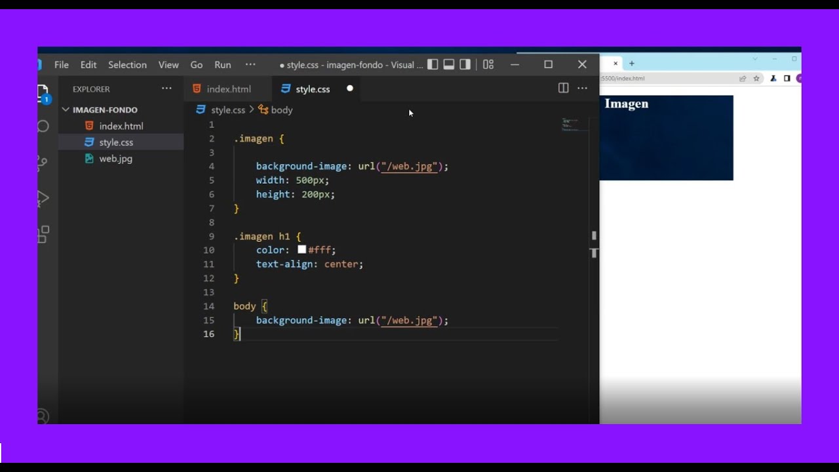Open the View menu
This screenshot has width=839, height=472.
[x=168, y=65]
